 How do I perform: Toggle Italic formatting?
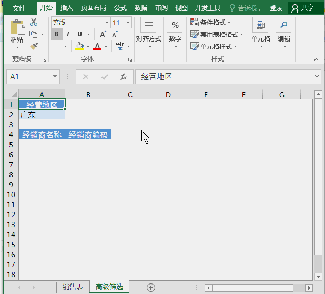(x=68, y=34)
